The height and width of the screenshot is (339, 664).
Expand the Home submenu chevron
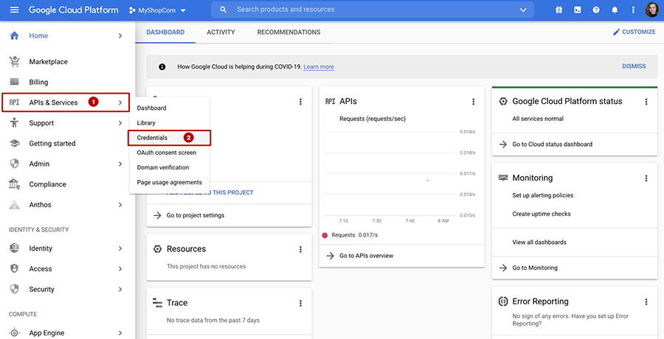(120, 36)
